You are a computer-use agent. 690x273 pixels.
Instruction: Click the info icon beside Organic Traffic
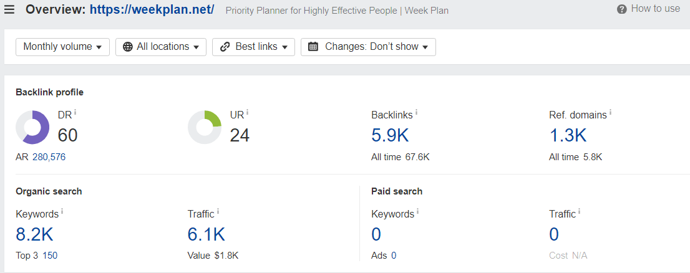coord(218,212)
